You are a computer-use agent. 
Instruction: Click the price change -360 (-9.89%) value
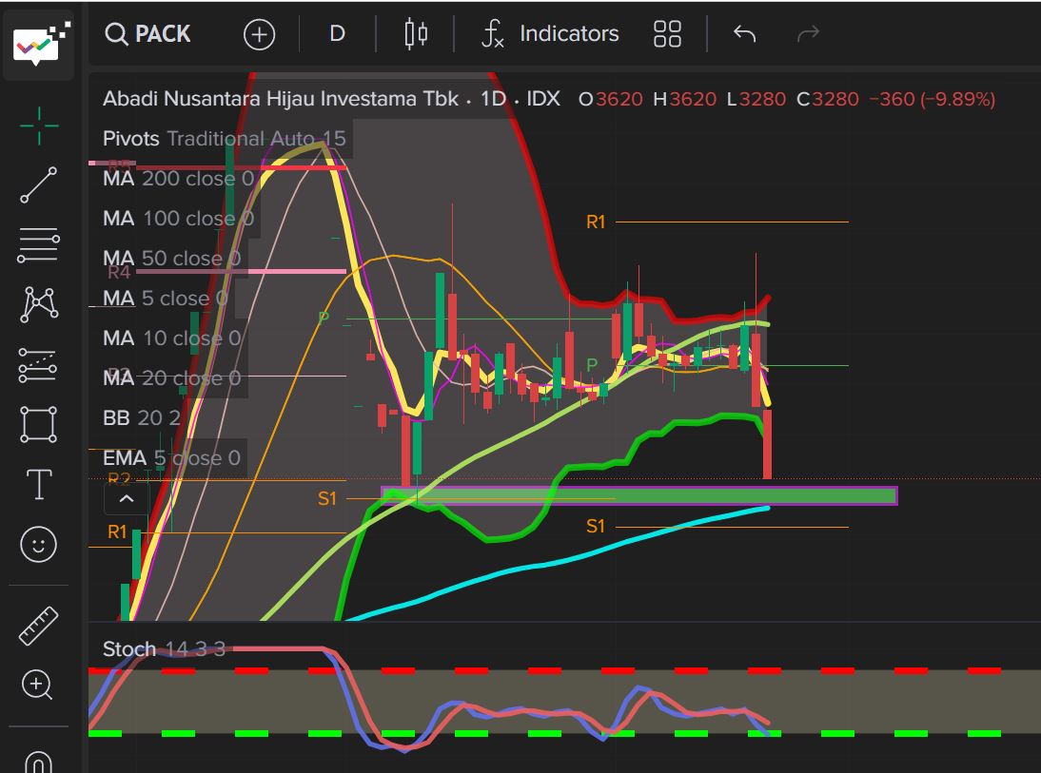click(933, 99)
